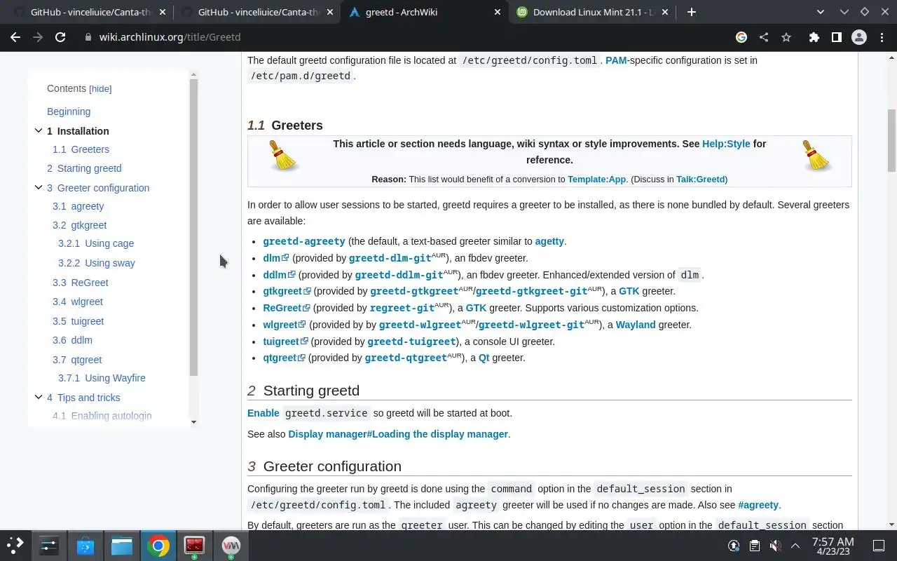897x561 pixels.
Task: Open the Talk:Greetd discussion link
Action: click(x=700, y=180)
